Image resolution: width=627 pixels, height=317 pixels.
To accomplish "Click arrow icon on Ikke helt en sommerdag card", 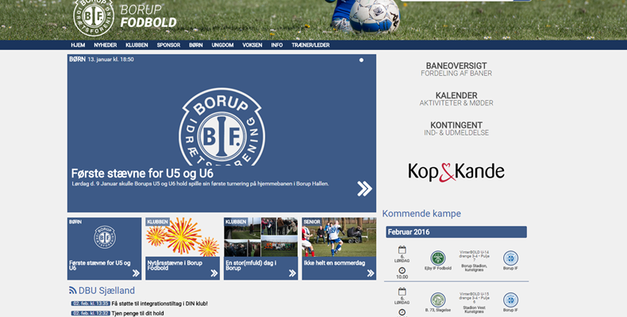I will (x=369, y=273).
